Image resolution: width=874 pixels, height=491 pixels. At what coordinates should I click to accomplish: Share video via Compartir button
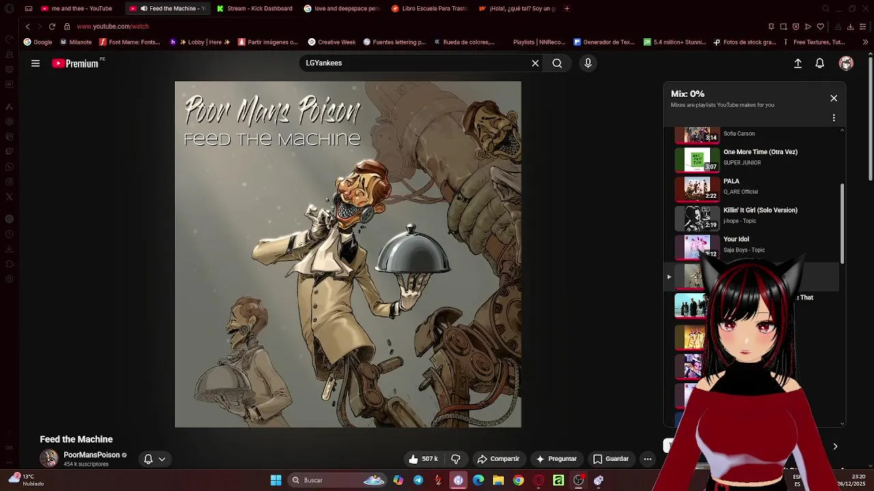[498, 459]
